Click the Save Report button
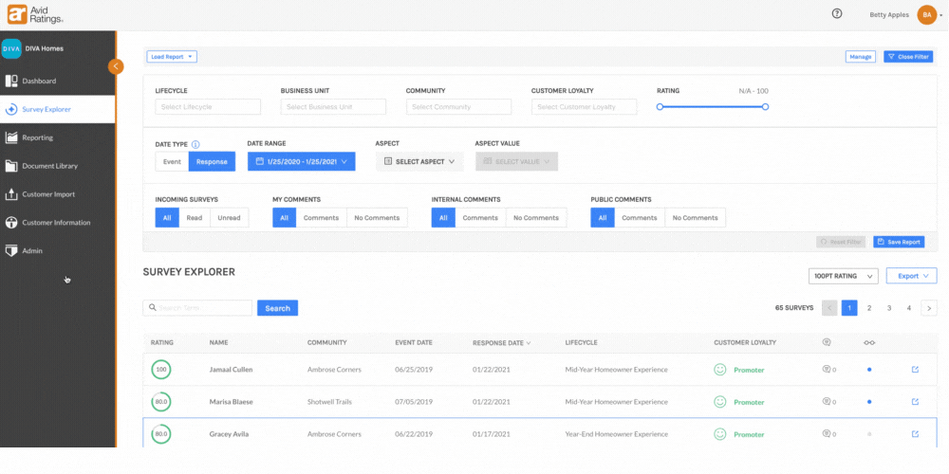This screenshot has height=474, width=949. point(899,242)
